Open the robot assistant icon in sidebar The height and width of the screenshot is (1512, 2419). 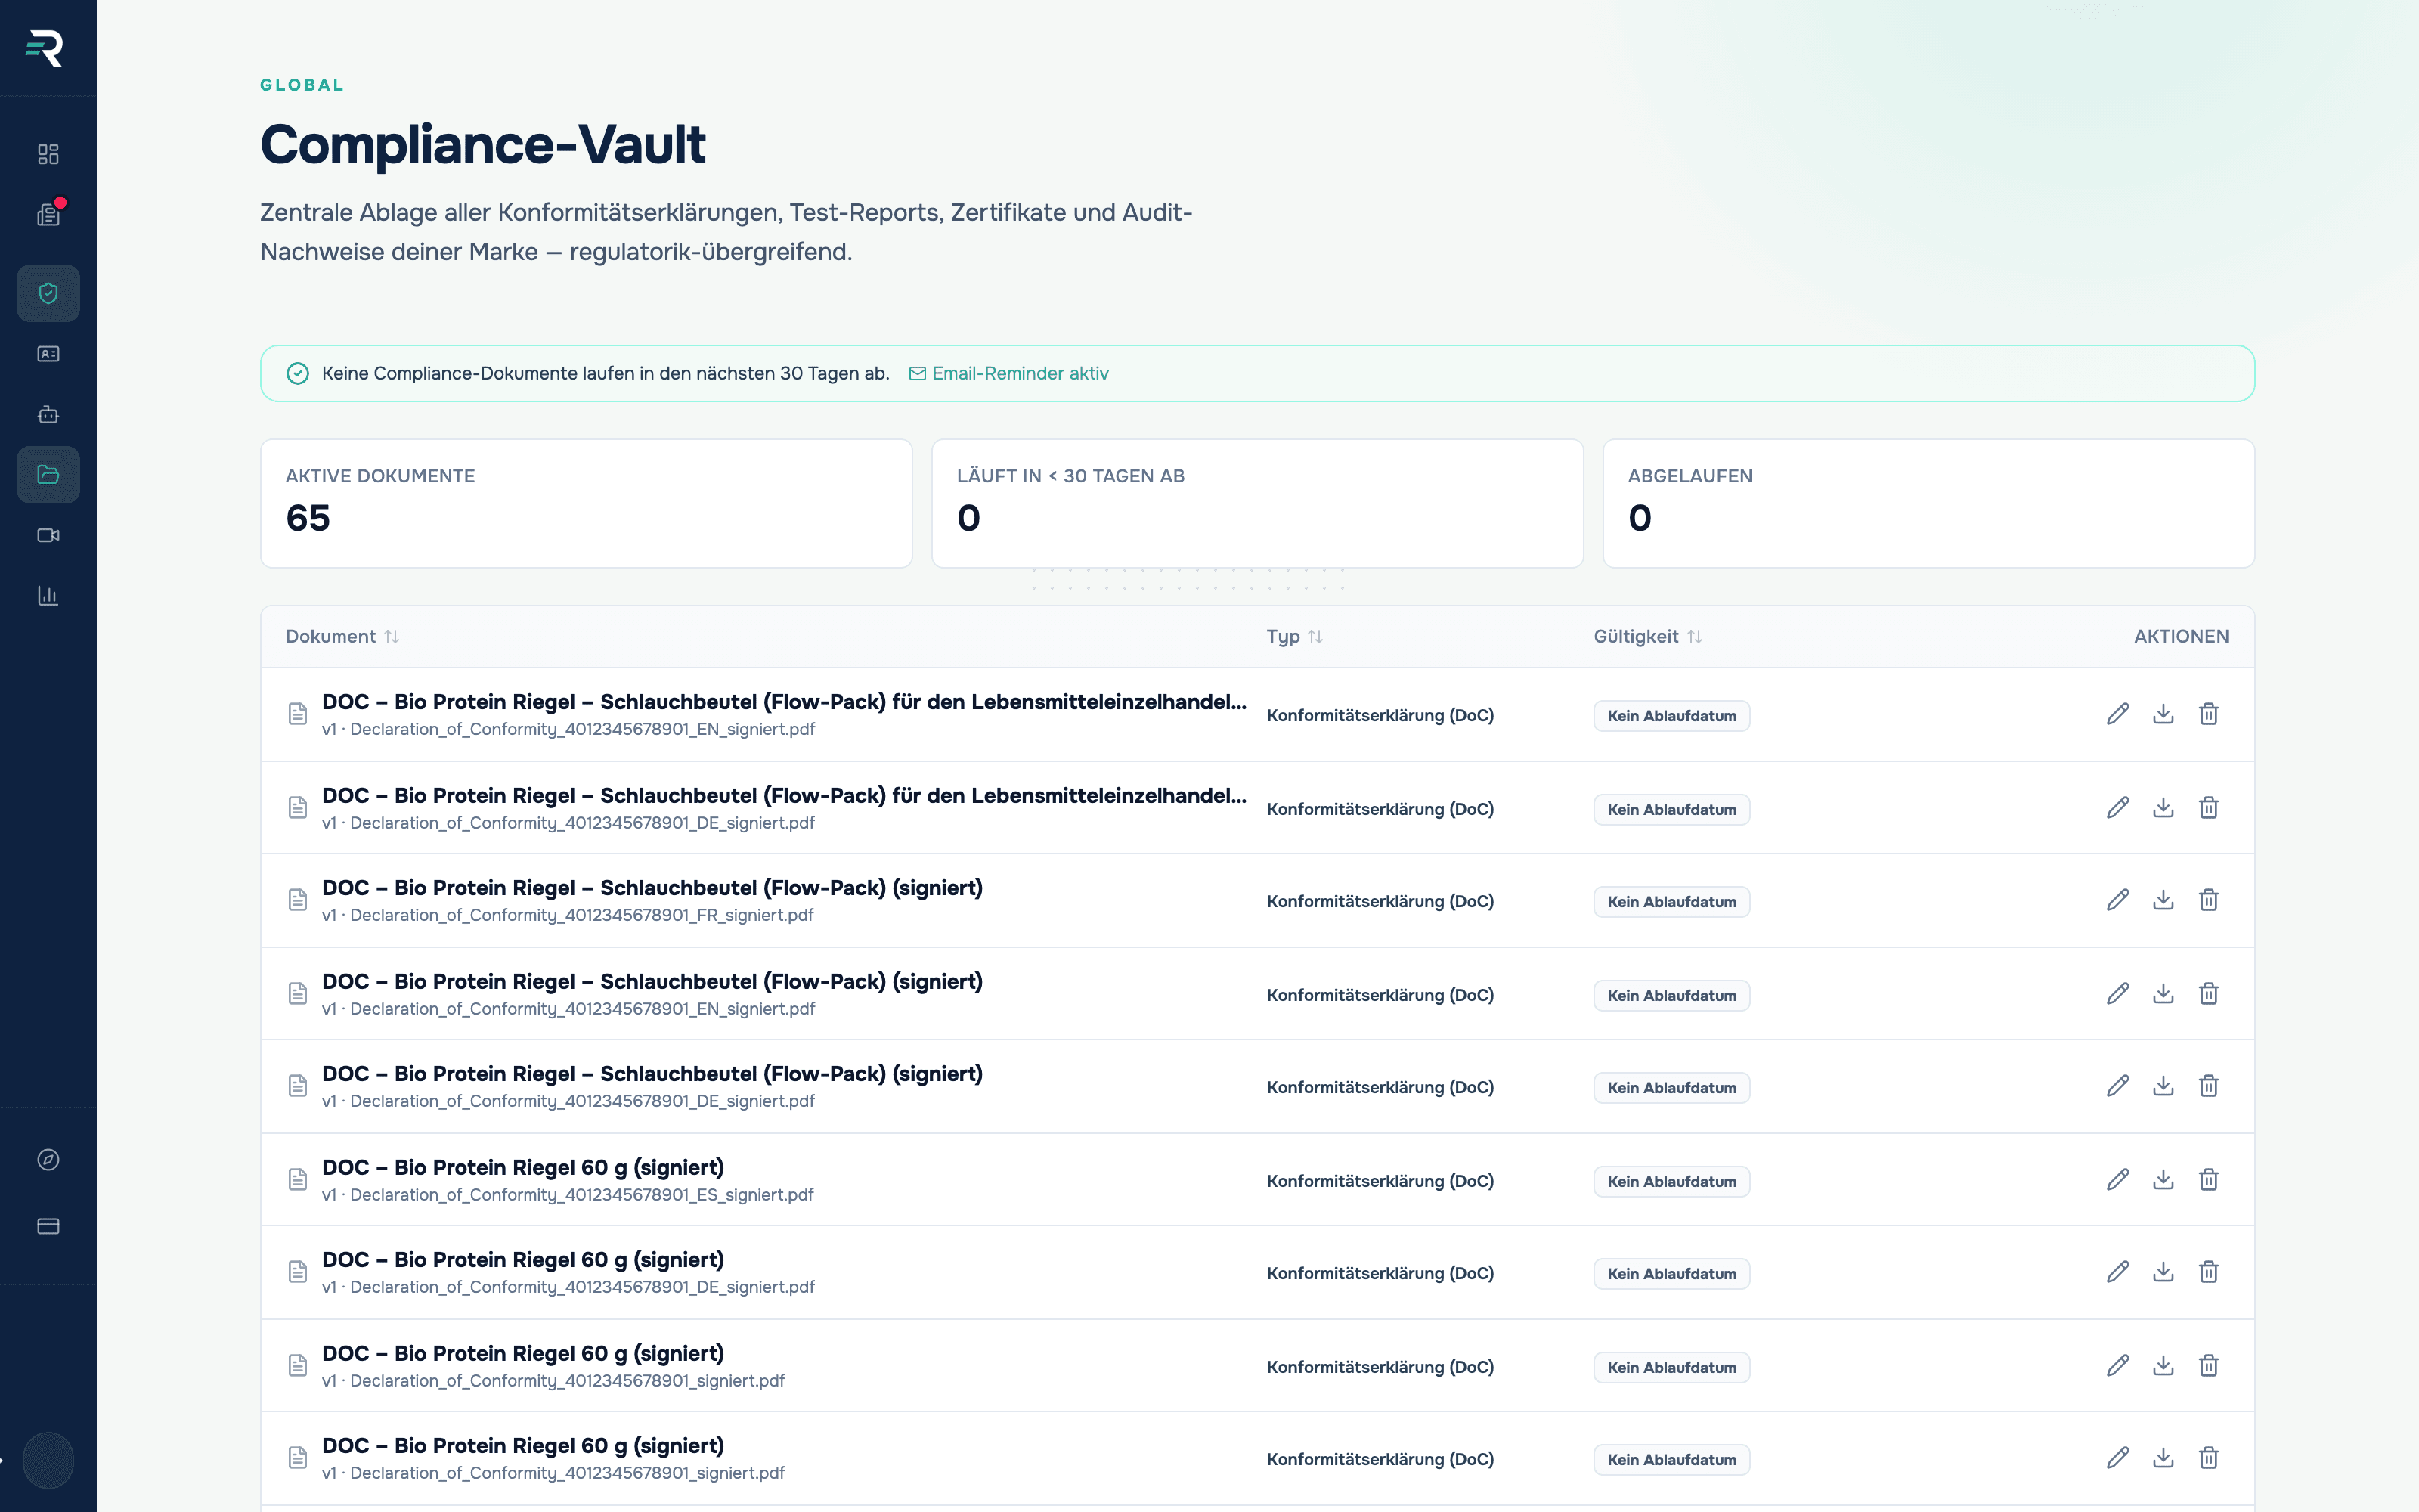48,414
